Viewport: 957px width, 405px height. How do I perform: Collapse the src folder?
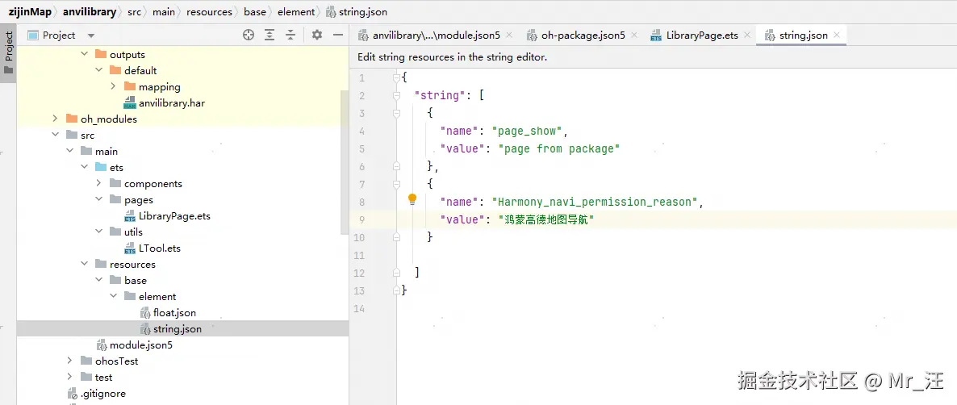tap(55, 136)
